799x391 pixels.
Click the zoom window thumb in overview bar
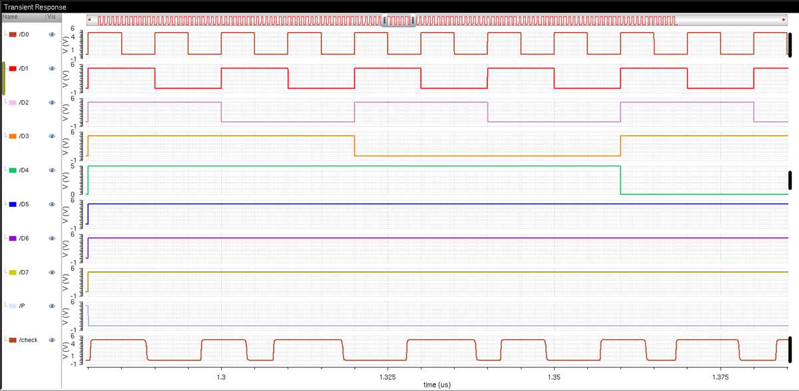(398, 21)
